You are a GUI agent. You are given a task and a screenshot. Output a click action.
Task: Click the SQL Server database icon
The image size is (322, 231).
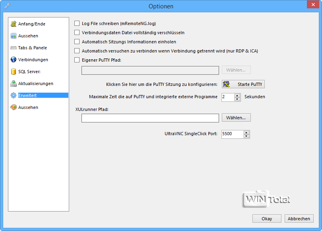click(14, 72)
